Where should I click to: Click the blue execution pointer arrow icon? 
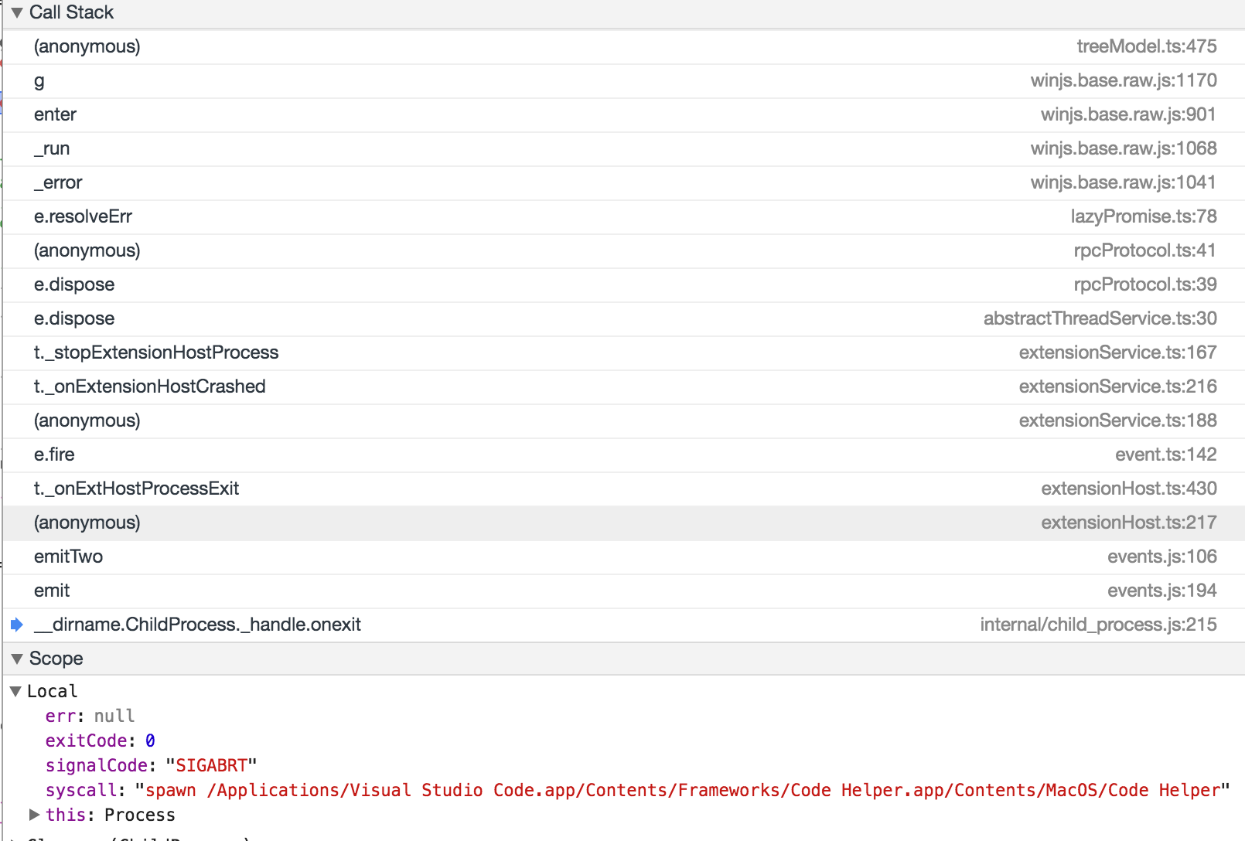pyautogui.click(x=17, y=625)
